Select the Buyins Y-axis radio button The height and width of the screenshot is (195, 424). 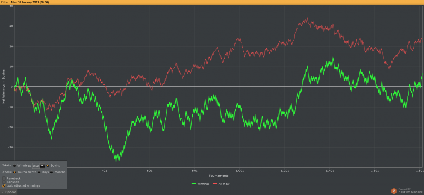point(48,165)
